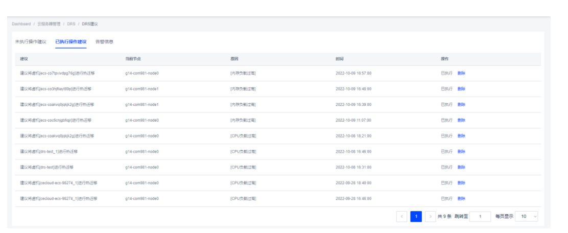This screenshot has width=568, height=233.
Task: Go to previous page arrow
Action: (x=401, y=217)
